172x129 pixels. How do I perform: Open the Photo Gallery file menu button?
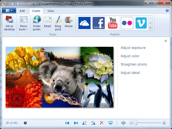tap(9, 11)
